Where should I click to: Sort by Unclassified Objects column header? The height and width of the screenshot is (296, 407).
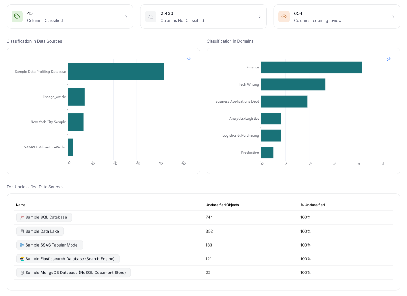(x=222, y=205)
